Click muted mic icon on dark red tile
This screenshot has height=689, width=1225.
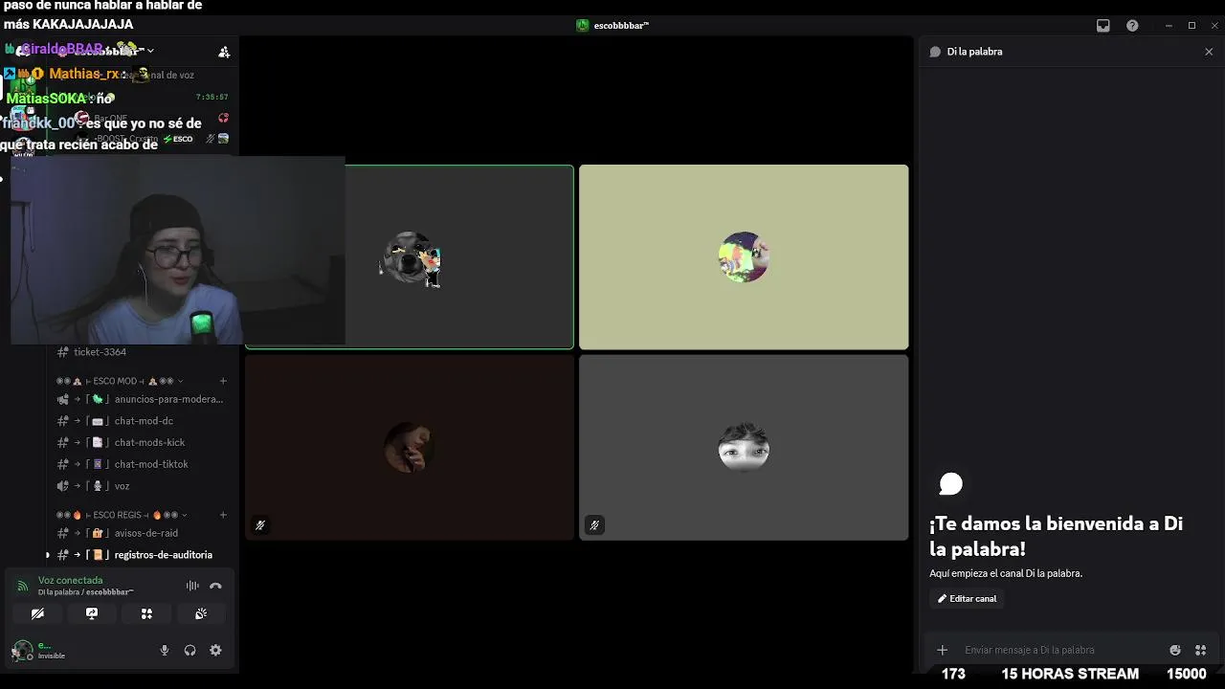click(260, 524)
